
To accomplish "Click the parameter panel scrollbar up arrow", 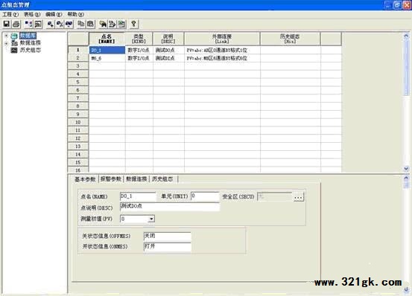I will coord(406,178).
